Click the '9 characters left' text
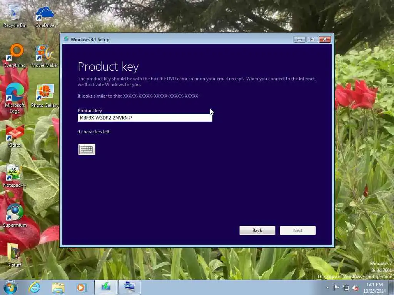 94,132
